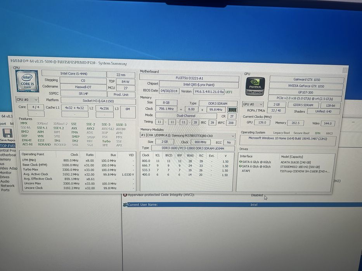Select Drives in the main window tree
Image resolution: width=362 pixels, height=271 pixels.
[x=5, y=177]
